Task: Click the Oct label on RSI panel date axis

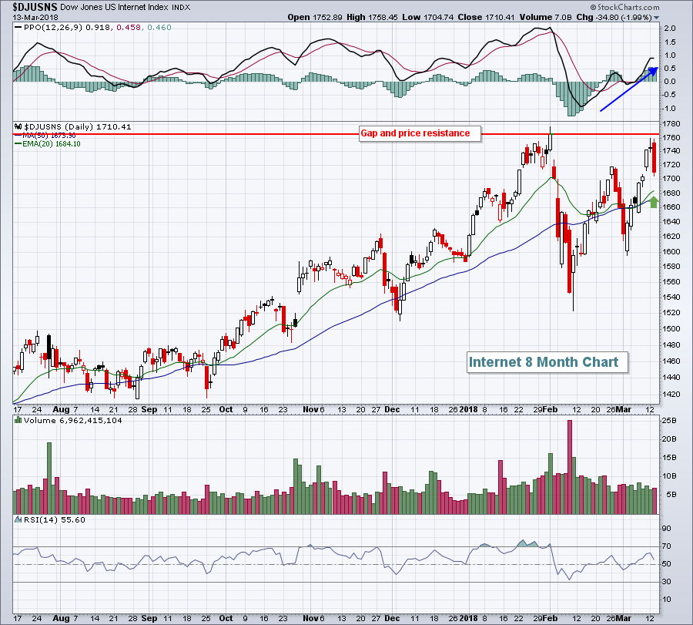Action: pyautogui.click(x=226, y=618)
